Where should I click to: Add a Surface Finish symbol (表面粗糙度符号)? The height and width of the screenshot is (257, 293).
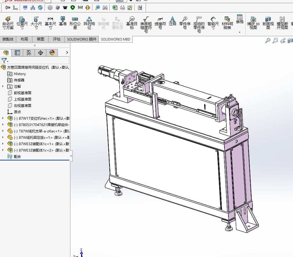[x=146, y=25]
